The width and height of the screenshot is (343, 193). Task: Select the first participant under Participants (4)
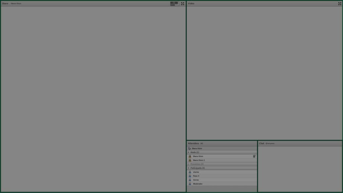click(x=222, y=172)
